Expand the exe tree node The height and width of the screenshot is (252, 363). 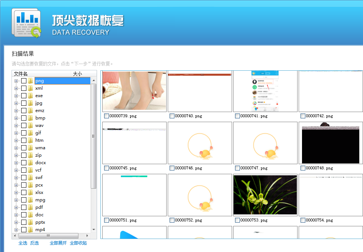[x=16, y=96]
